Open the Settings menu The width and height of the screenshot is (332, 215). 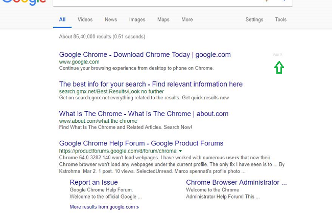(254, 20)
